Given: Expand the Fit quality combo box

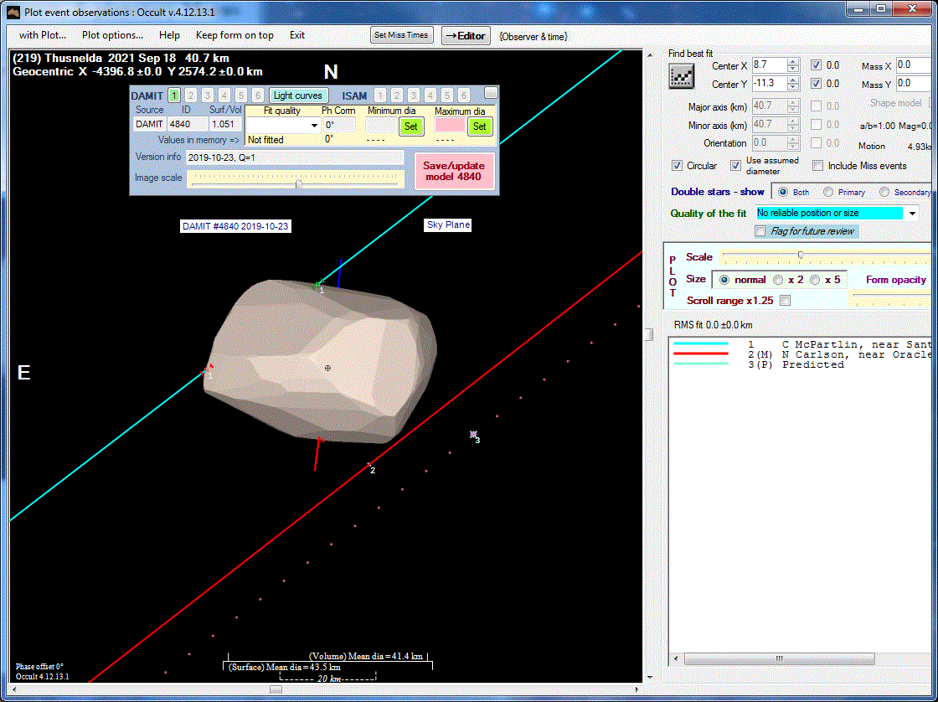Looking at the screenshot, I should [x=314, y=126].
